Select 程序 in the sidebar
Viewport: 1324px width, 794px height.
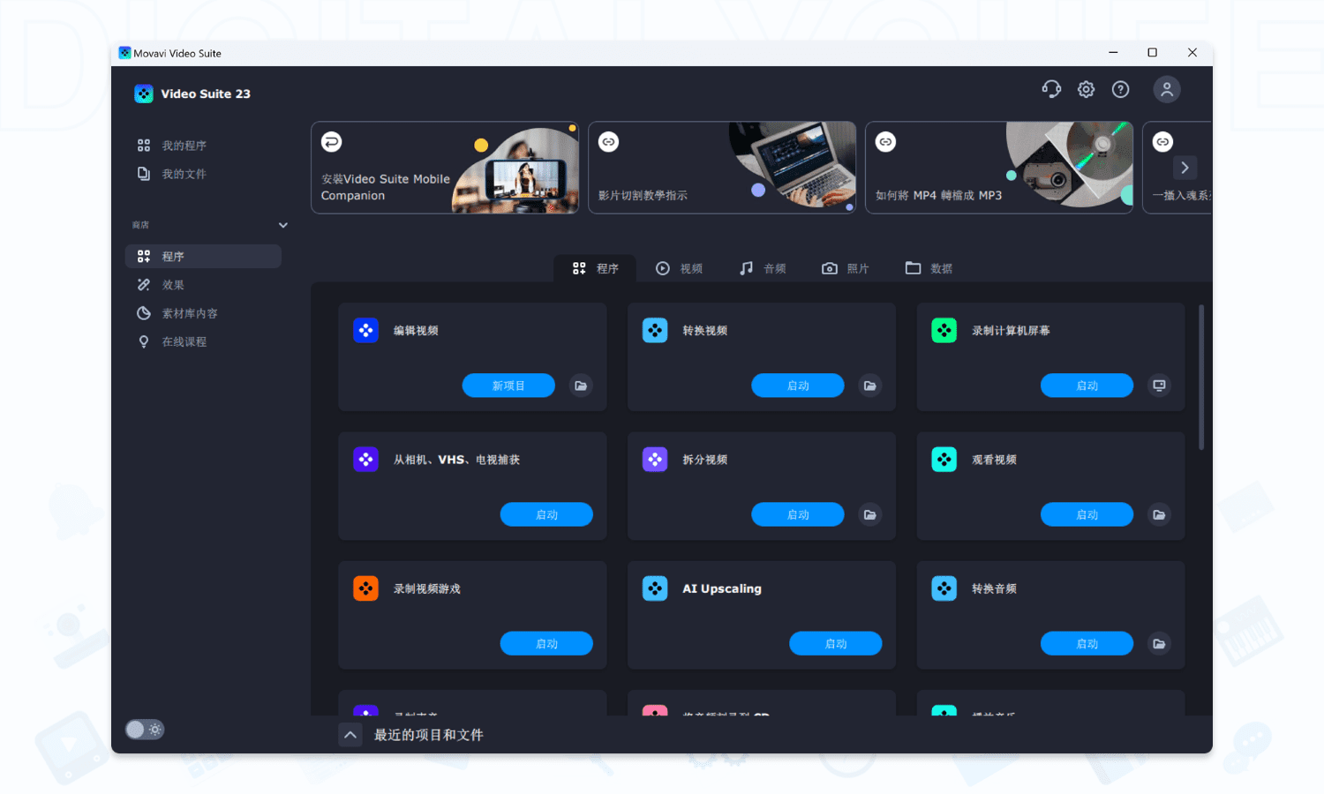[x=203, y=256]
